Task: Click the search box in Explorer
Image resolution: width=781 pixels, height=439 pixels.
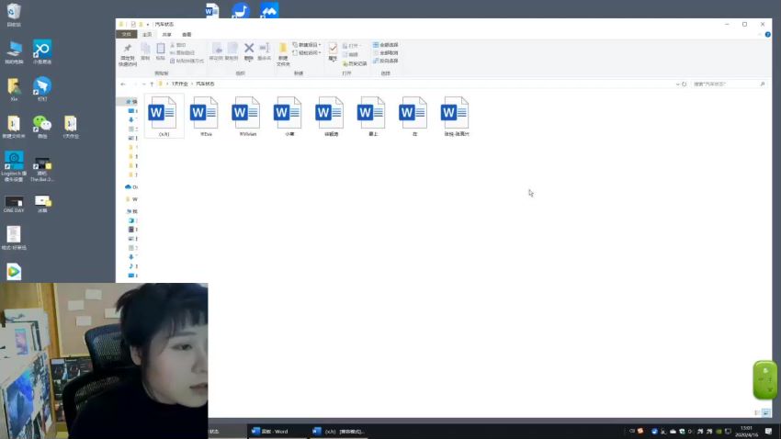Action: click(729, 84)
